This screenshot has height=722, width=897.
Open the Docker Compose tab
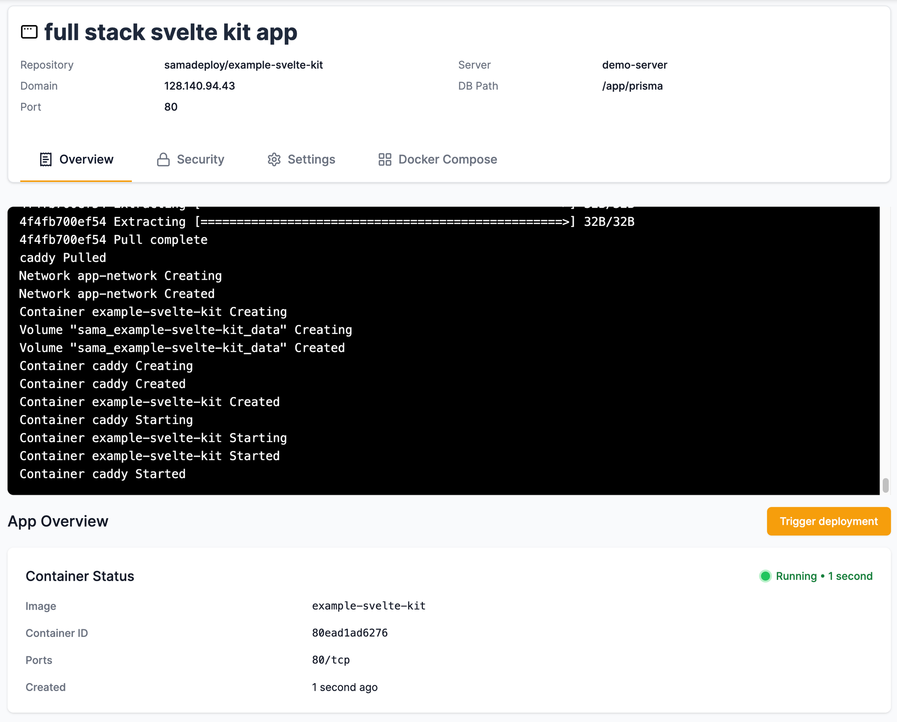point(447,160)
